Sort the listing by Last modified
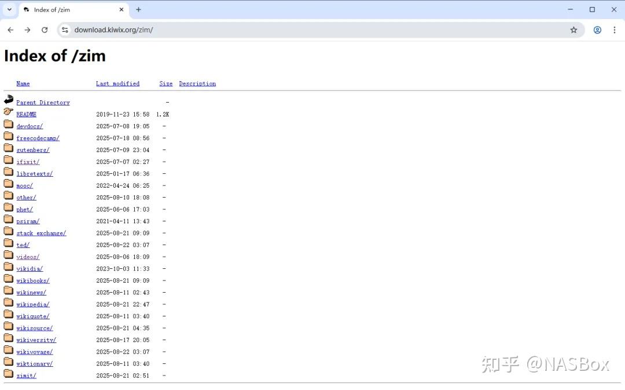Image resolution: width=625 pixels, height=390 pixels. (x=117, y=83)
